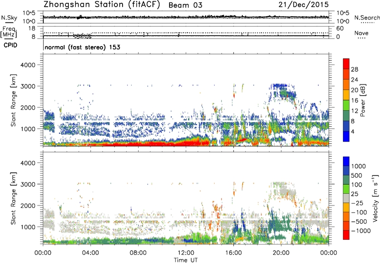Image resolution: width=380 pixels, height=263 pixels.
Task: Click the "12:00" time tick label
Action: tap(186, 253)
